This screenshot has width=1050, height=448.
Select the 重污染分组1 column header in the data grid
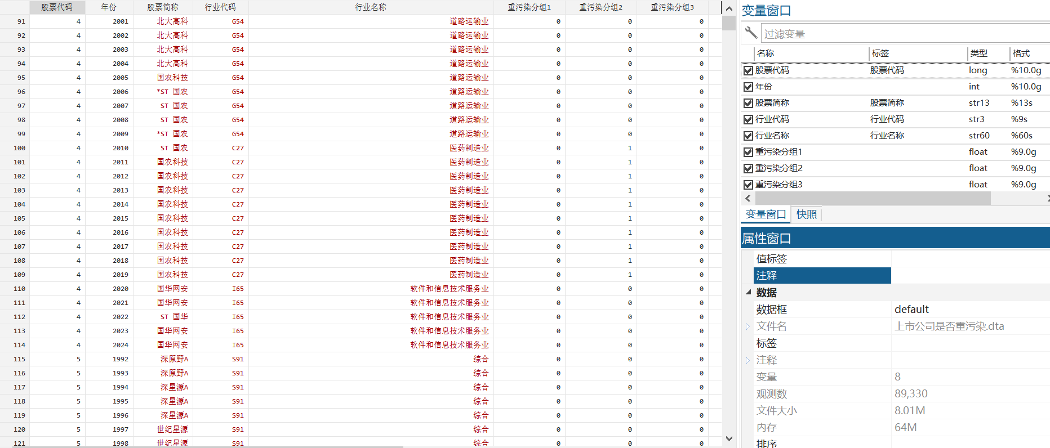(x=529, y=7)
